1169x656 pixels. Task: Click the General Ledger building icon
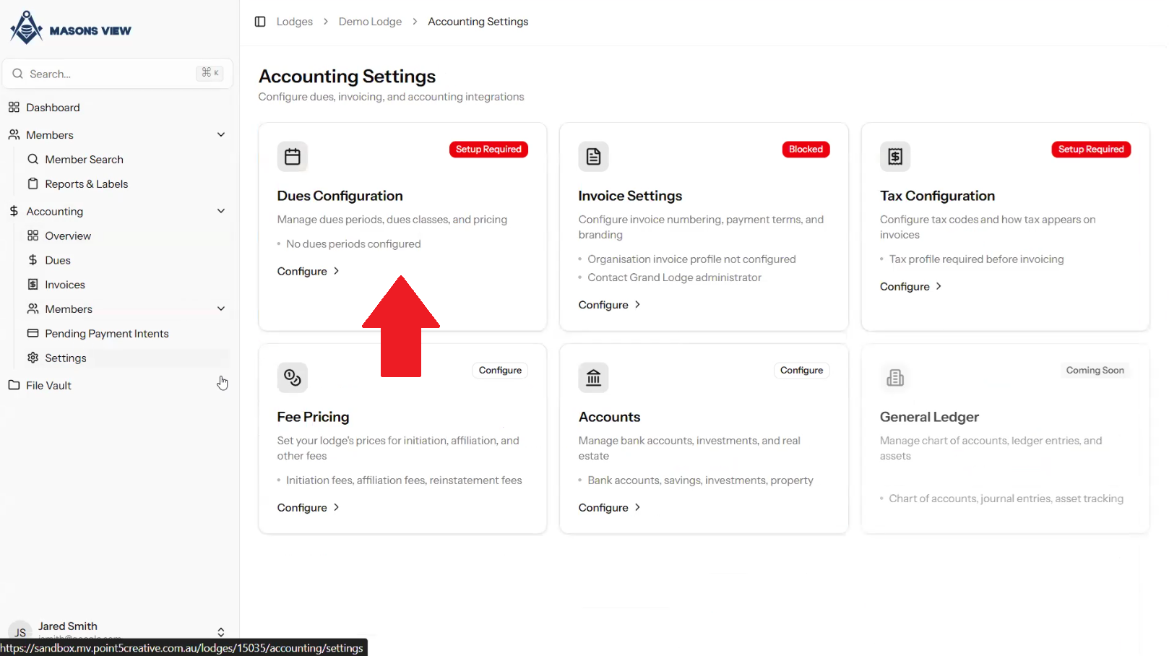895,377
